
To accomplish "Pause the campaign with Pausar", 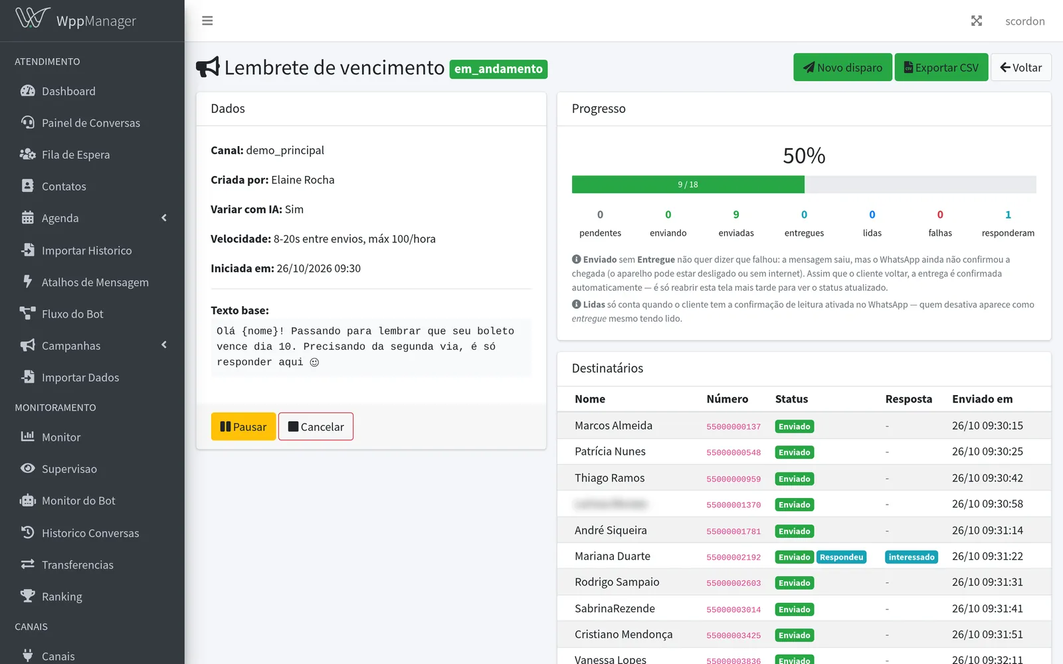I will coord(243,426).
